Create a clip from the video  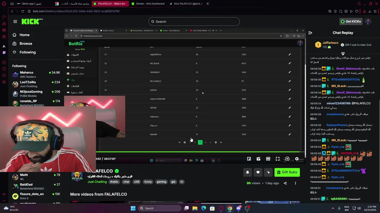click(x=259, y=159)
